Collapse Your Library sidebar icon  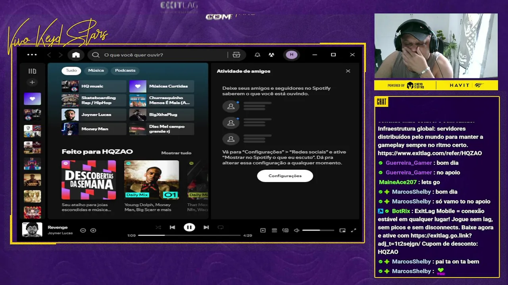(x=32, y=71)
